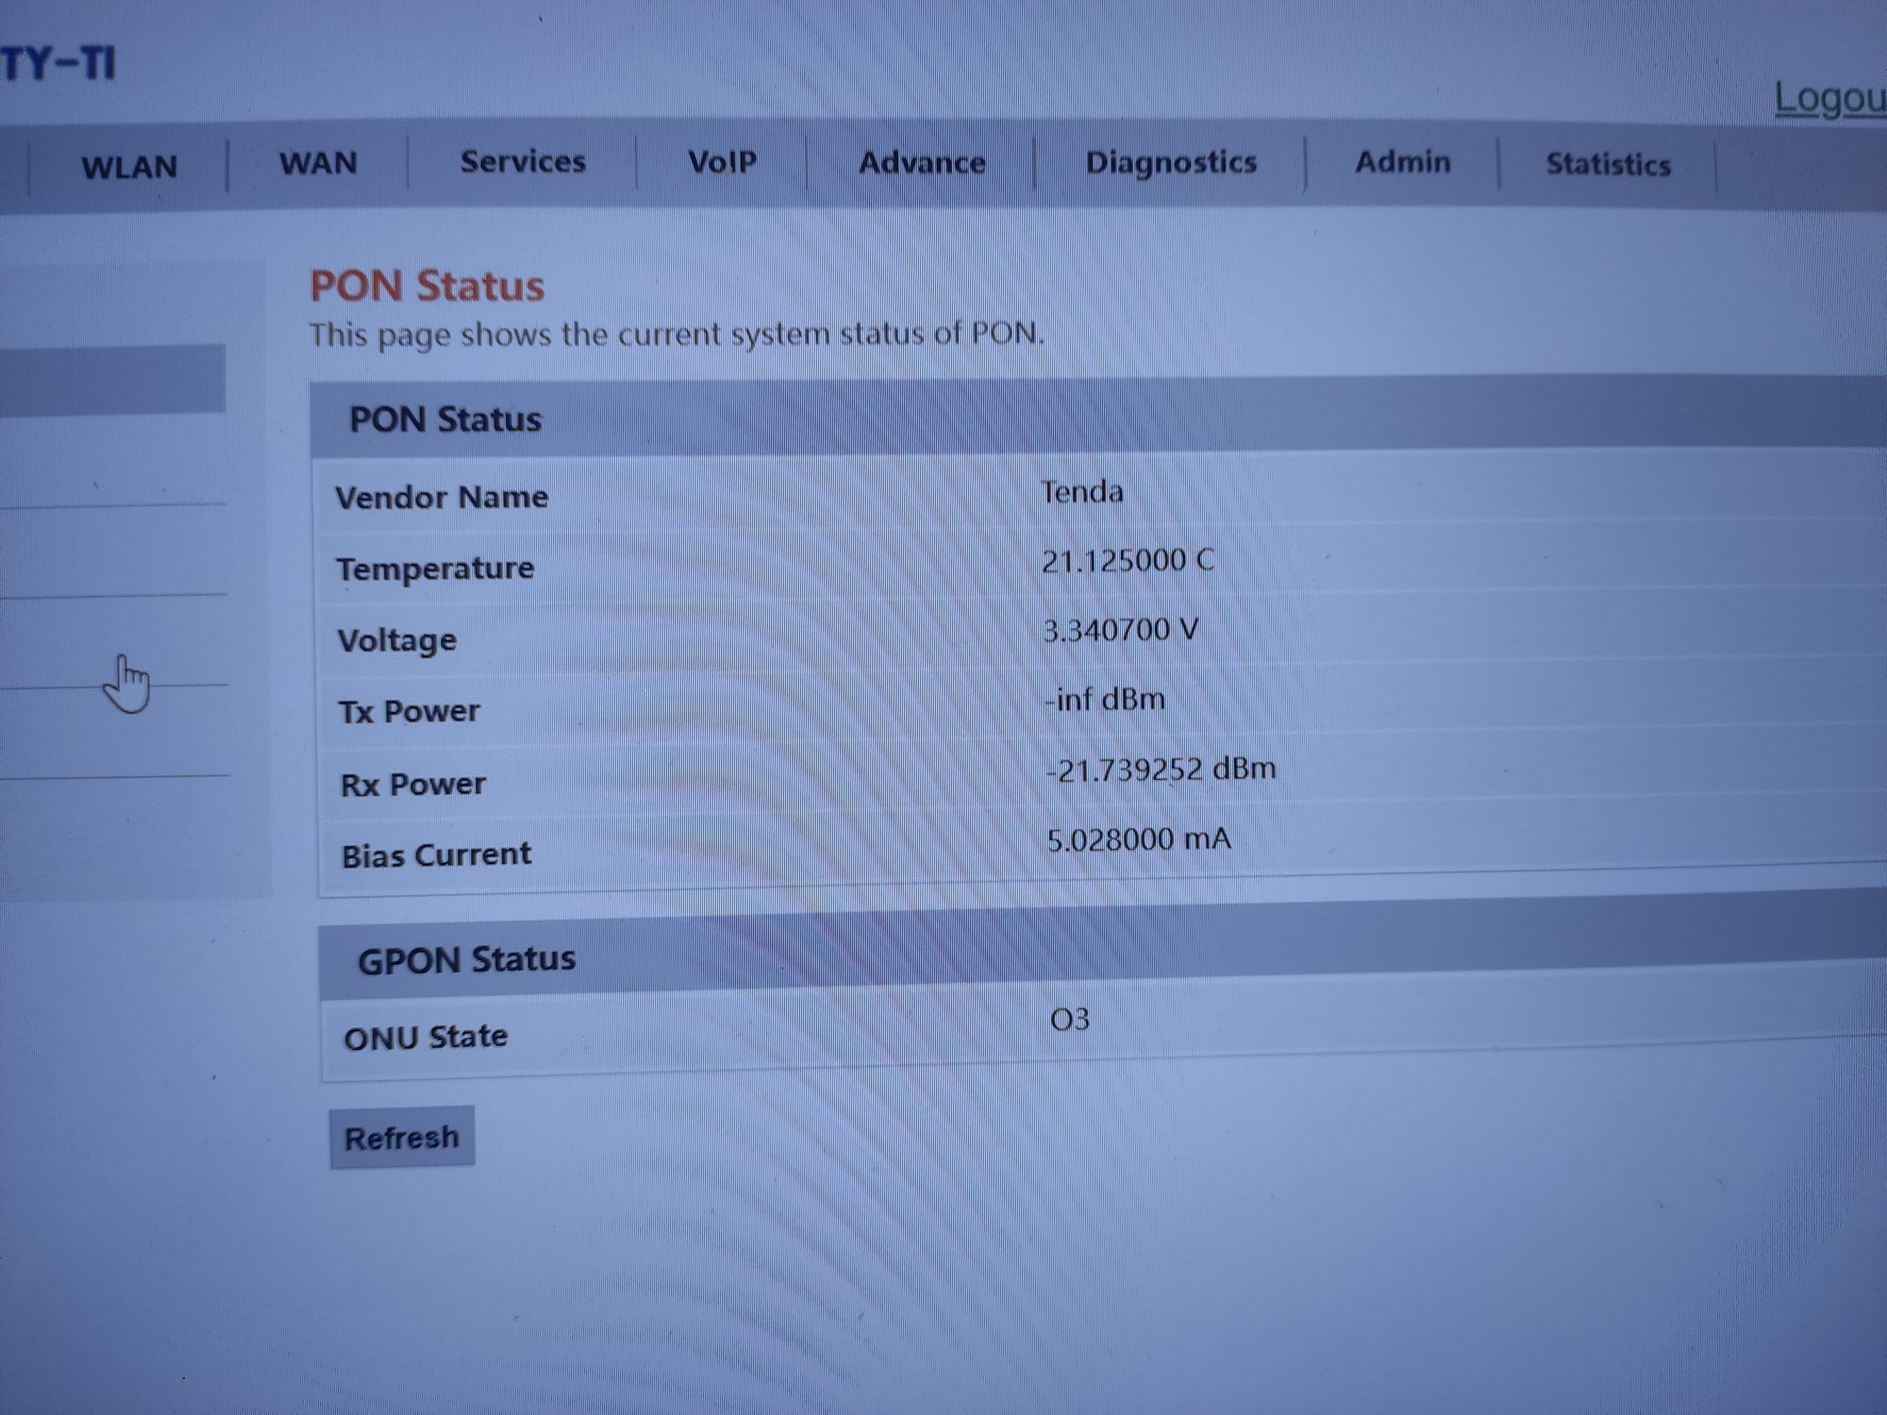1887x1415 pixels.
Task: Open the Diagnostics tab
Action: [x=1170, y=162]
